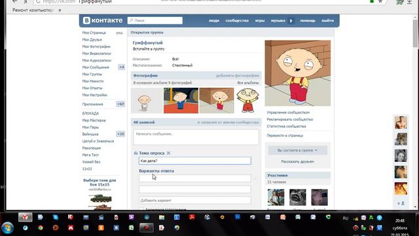Click the '+4' messages counter
Image resolution: width=419 pixels, height=236 pixels.
[121, 67]
